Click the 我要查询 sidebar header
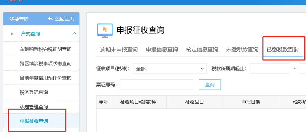Image resolution: width=306 pixels, height=132 pixels. (x=19, y=19)
